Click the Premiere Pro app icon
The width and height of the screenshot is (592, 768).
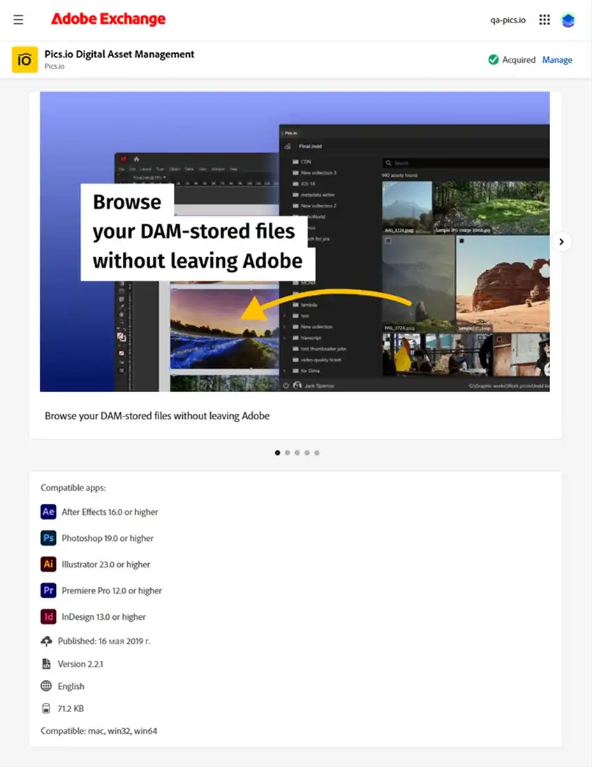pyautogui.click(x=48, y=591)
